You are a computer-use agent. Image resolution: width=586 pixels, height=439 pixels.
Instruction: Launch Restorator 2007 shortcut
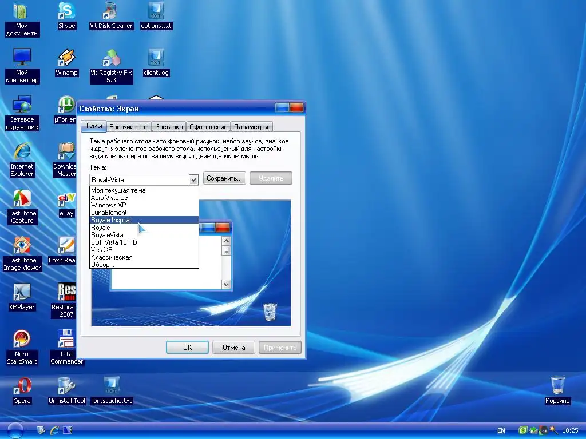(x=64, y=301)
